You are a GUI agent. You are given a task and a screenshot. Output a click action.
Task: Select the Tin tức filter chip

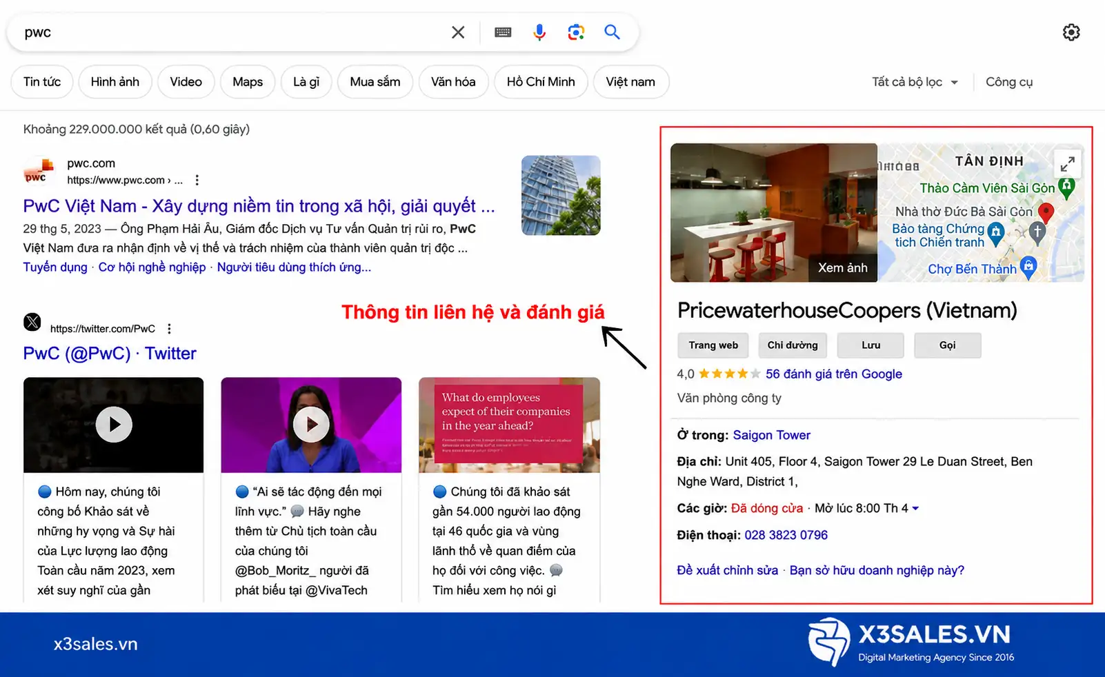(42, 82)
